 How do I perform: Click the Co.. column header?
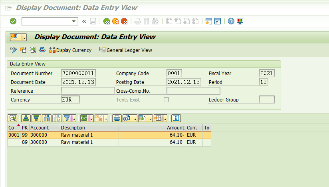point(14,127)
